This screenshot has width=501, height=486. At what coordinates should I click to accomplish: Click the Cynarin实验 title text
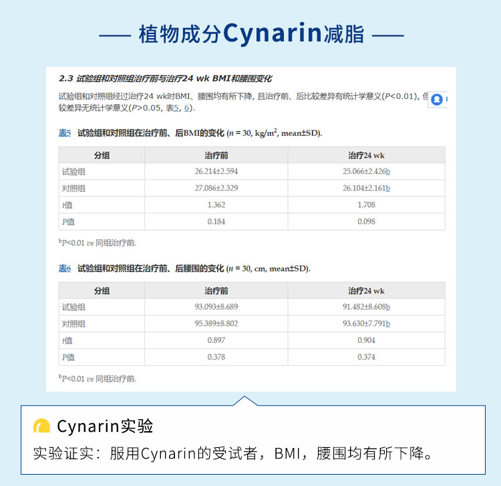tap(105, 427)
